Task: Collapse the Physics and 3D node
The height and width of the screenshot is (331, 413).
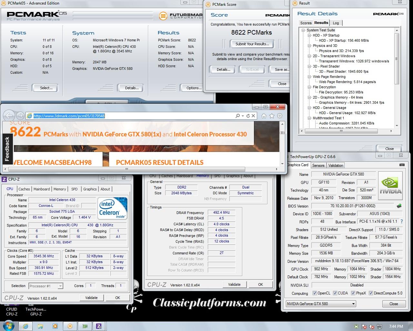Action: 309,46
